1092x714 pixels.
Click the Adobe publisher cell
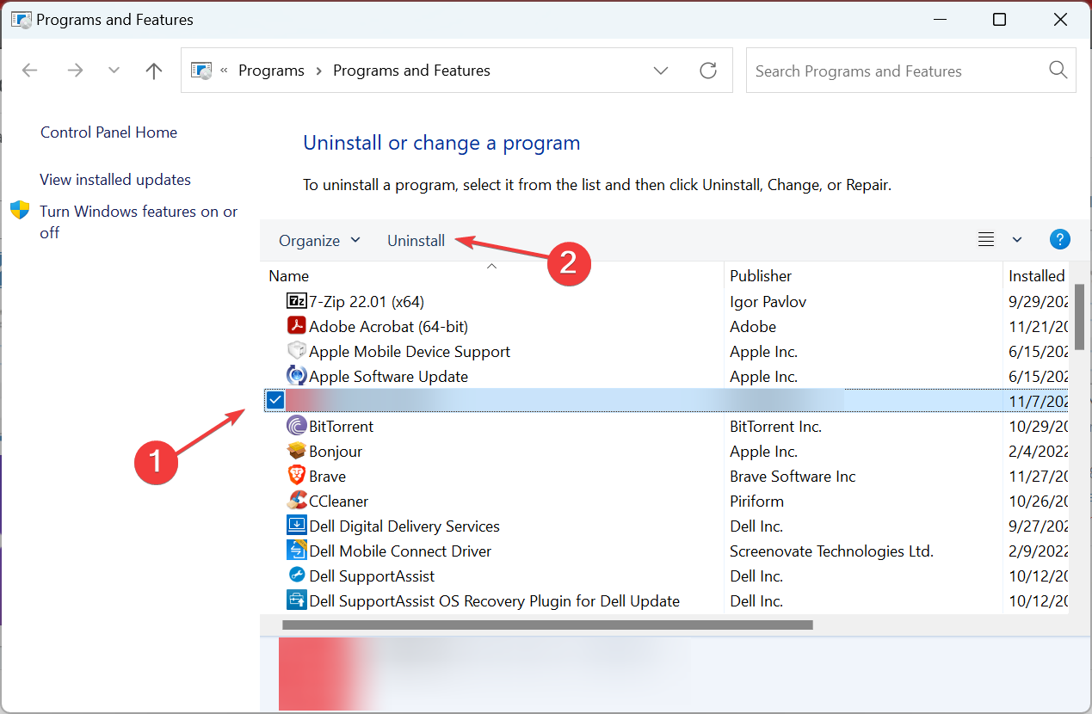(753, 326)
